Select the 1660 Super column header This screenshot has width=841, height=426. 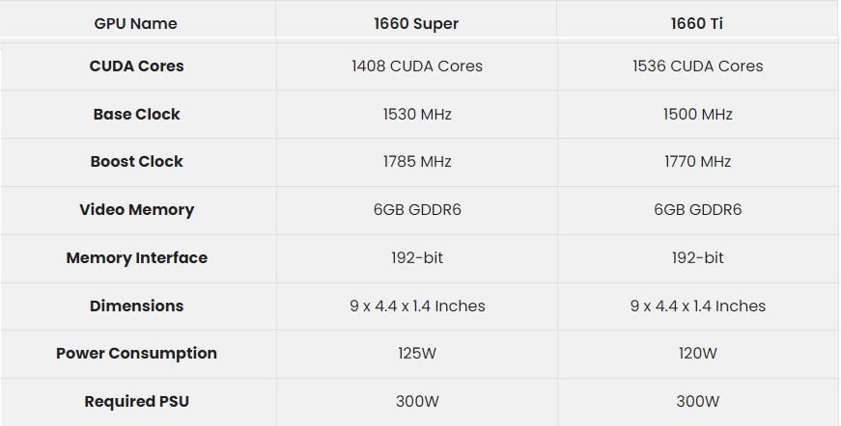point(417,23)
